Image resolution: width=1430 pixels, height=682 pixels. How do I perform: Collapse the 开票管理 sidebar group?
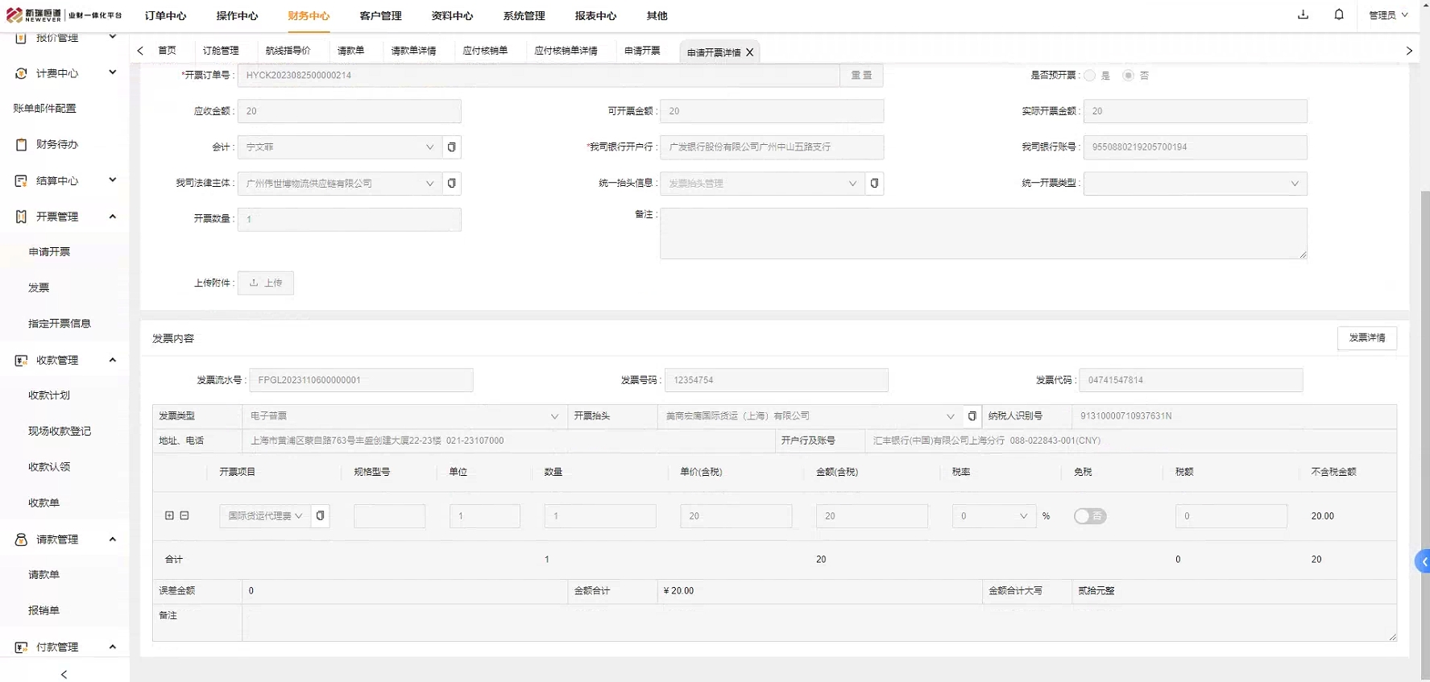coord(112,217)
